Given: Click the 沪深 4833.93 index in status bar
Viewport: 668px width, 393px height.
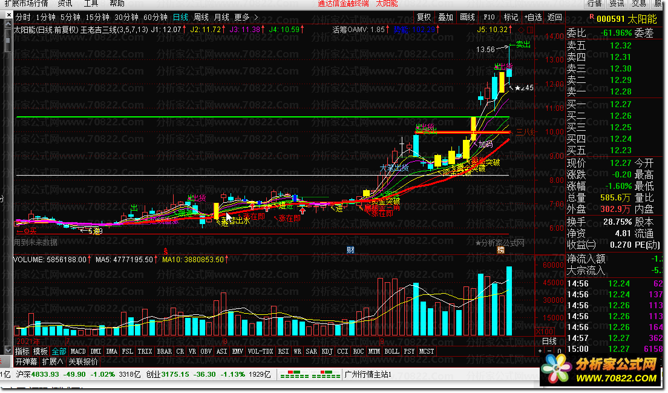Looking at the screenshot, I should 38,375.
